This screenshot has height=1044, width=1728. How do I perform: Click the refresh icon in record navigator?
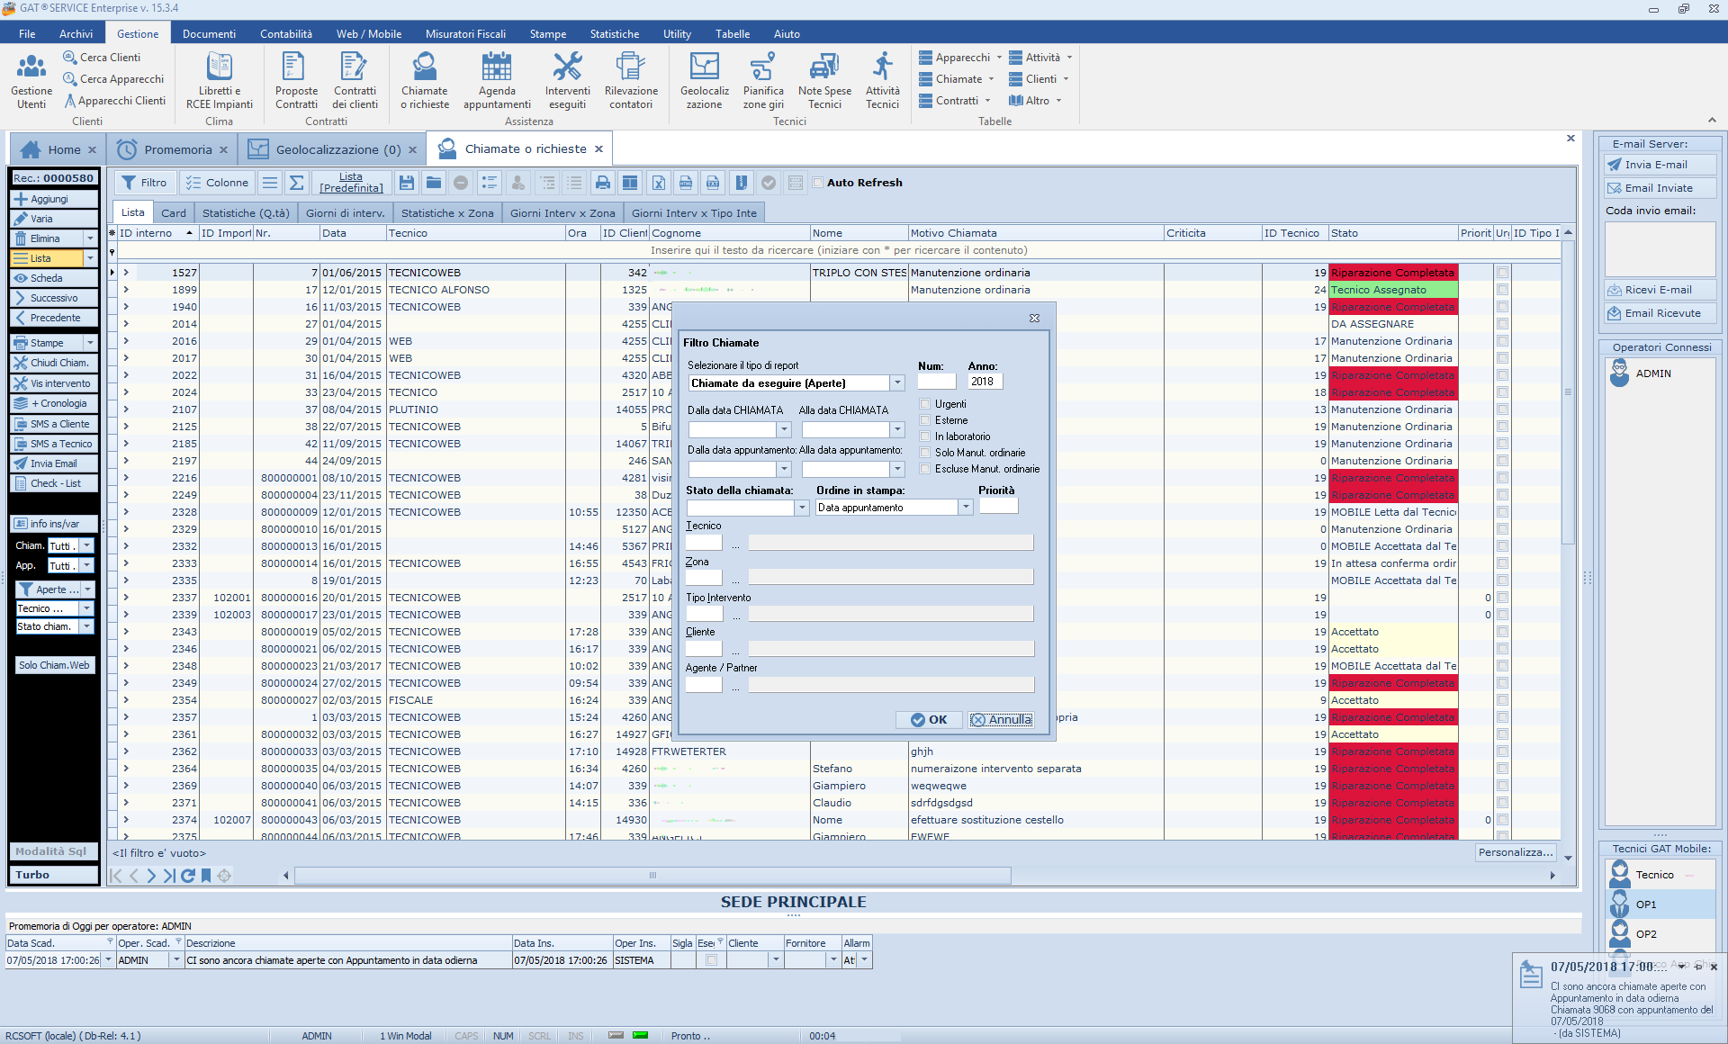click(x=187, y=876)
